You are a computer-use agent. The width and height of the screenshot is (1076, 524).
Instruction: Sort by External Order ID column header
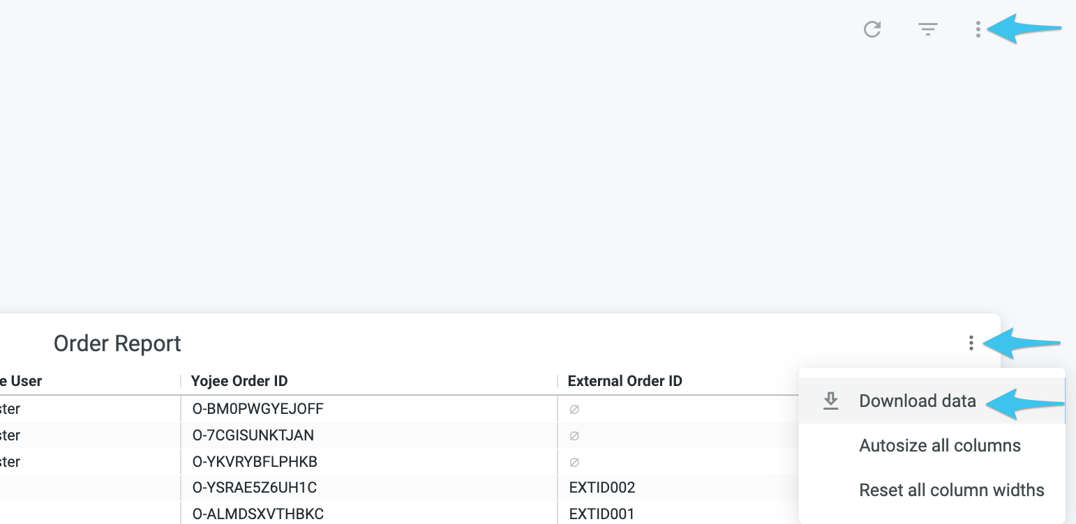tap(625, 381)
